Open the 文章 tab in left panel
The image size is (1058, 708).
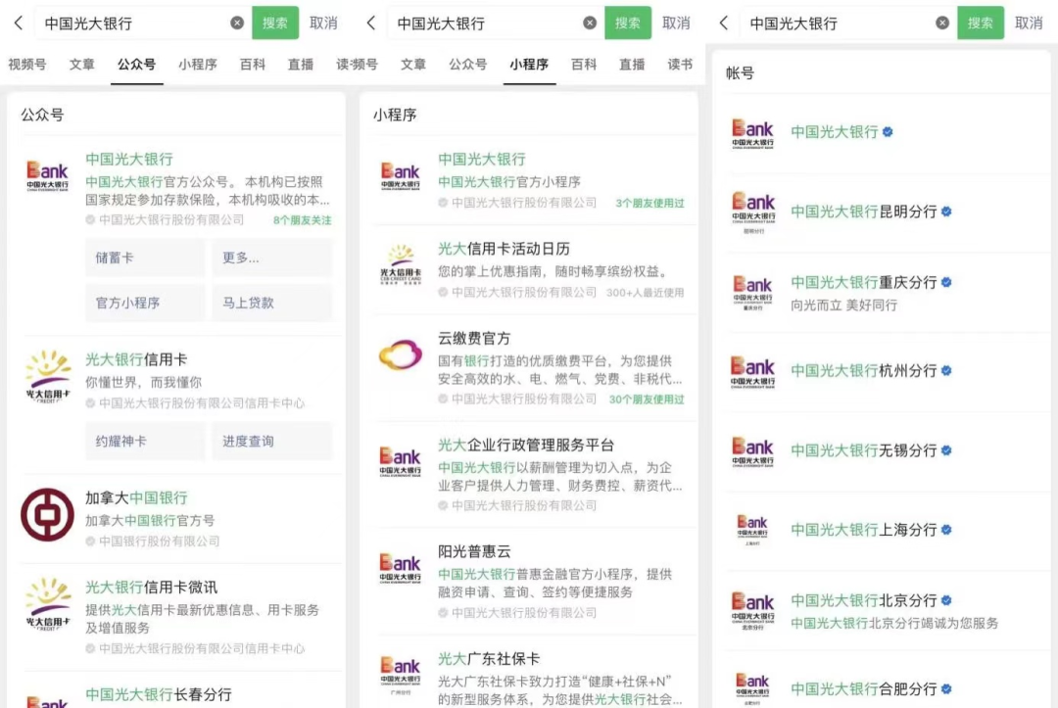tap(81, 64)
